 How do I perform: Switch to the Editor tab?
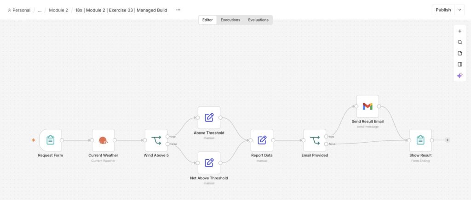207,20
